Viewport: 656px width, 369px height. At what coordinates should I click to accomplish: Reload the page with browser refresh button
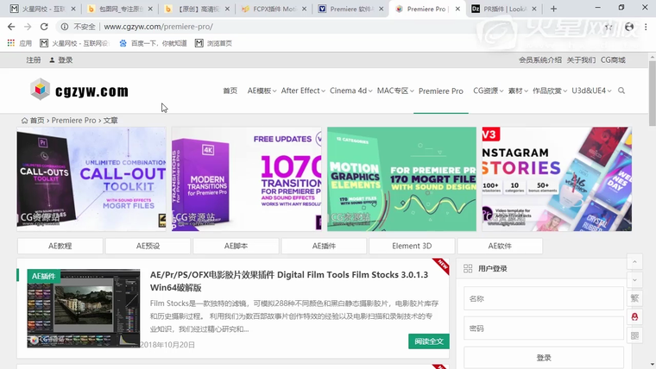point(45,27)
